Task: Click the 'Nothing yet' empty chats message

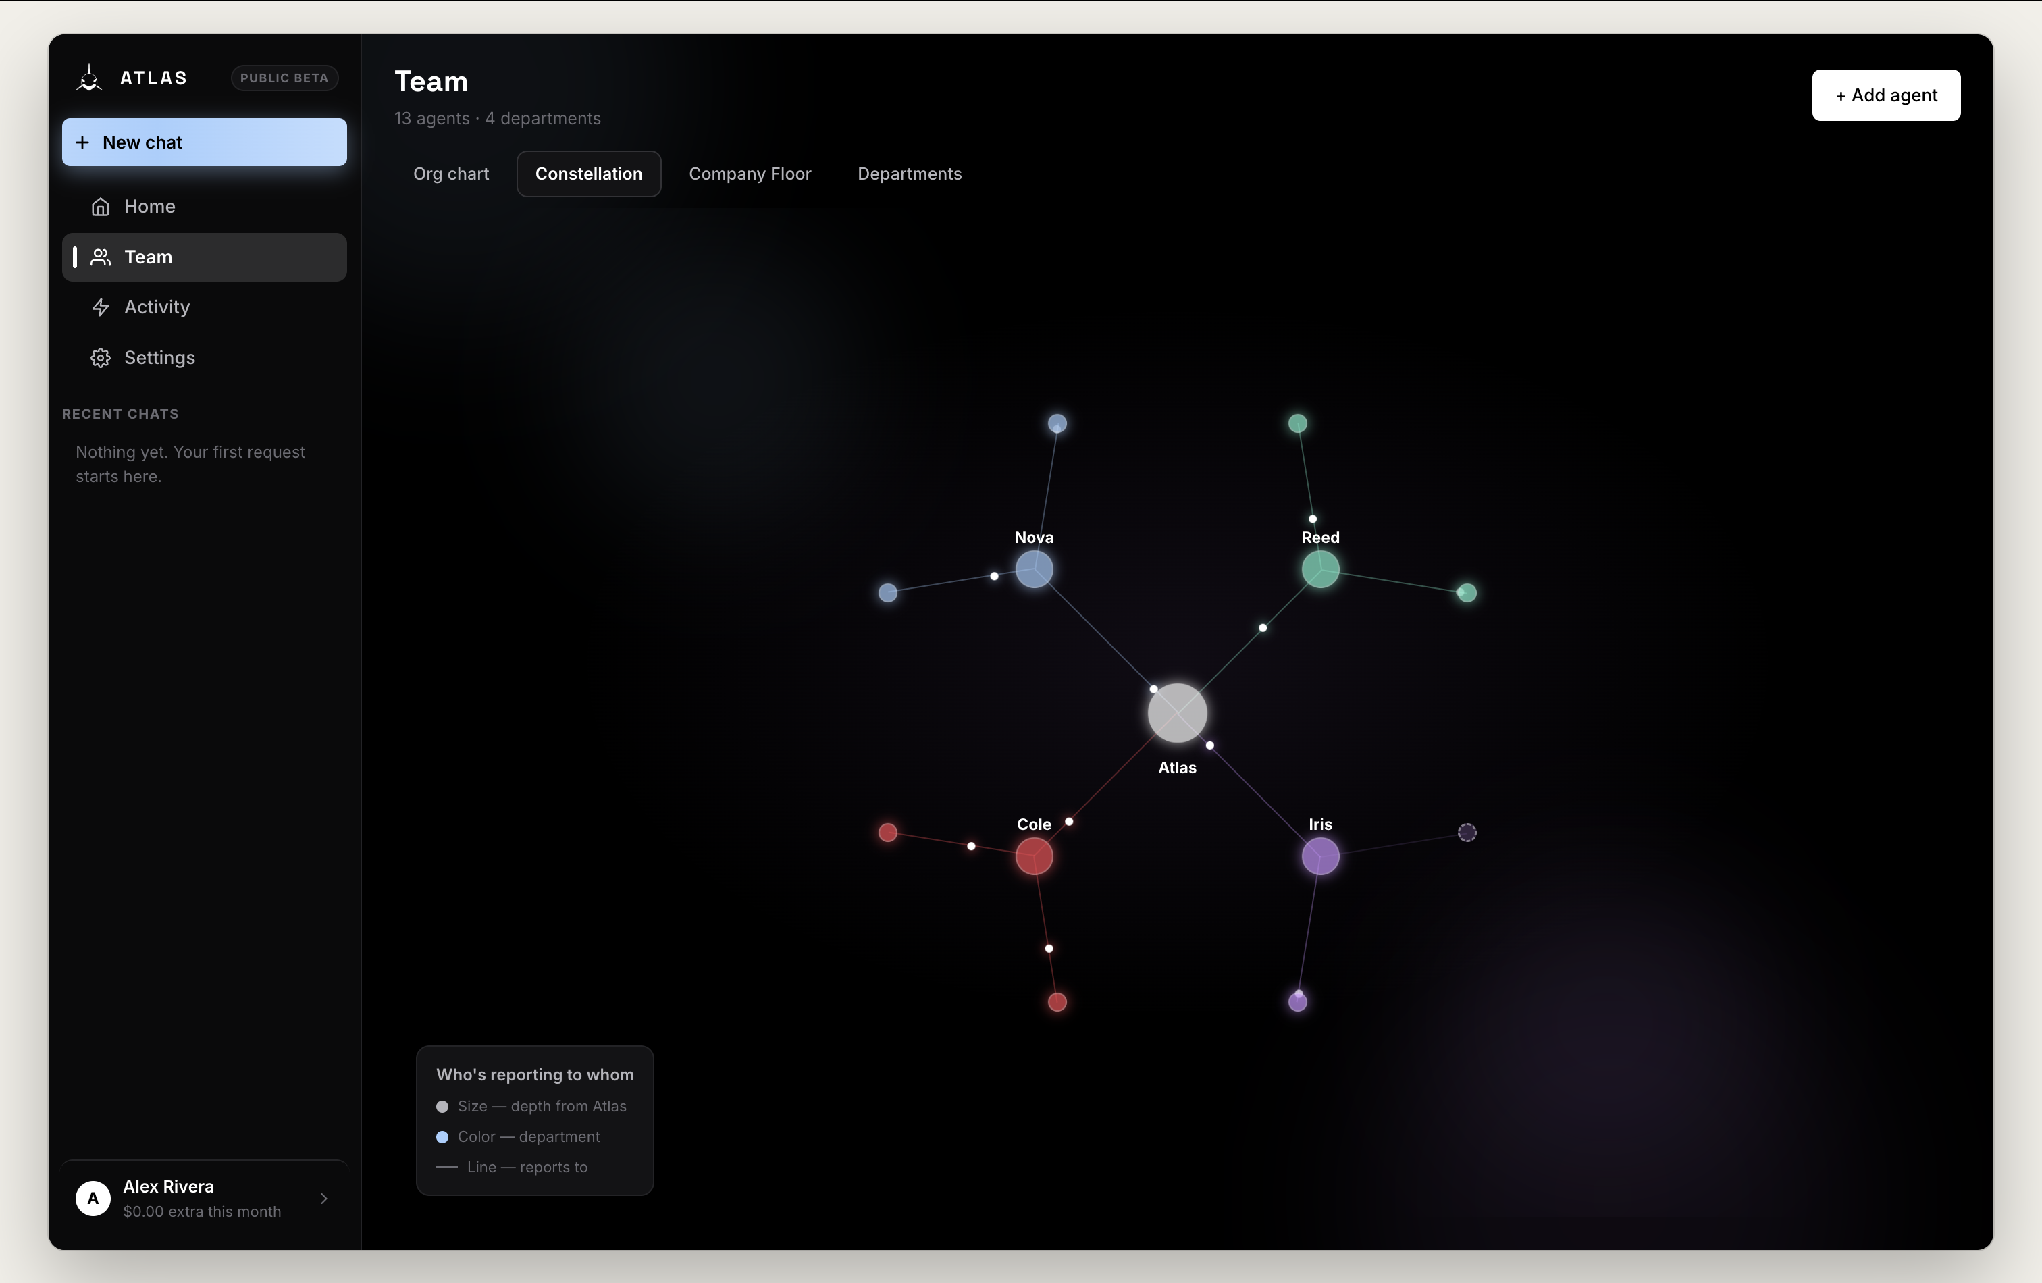Action: (x=191, y=464)
